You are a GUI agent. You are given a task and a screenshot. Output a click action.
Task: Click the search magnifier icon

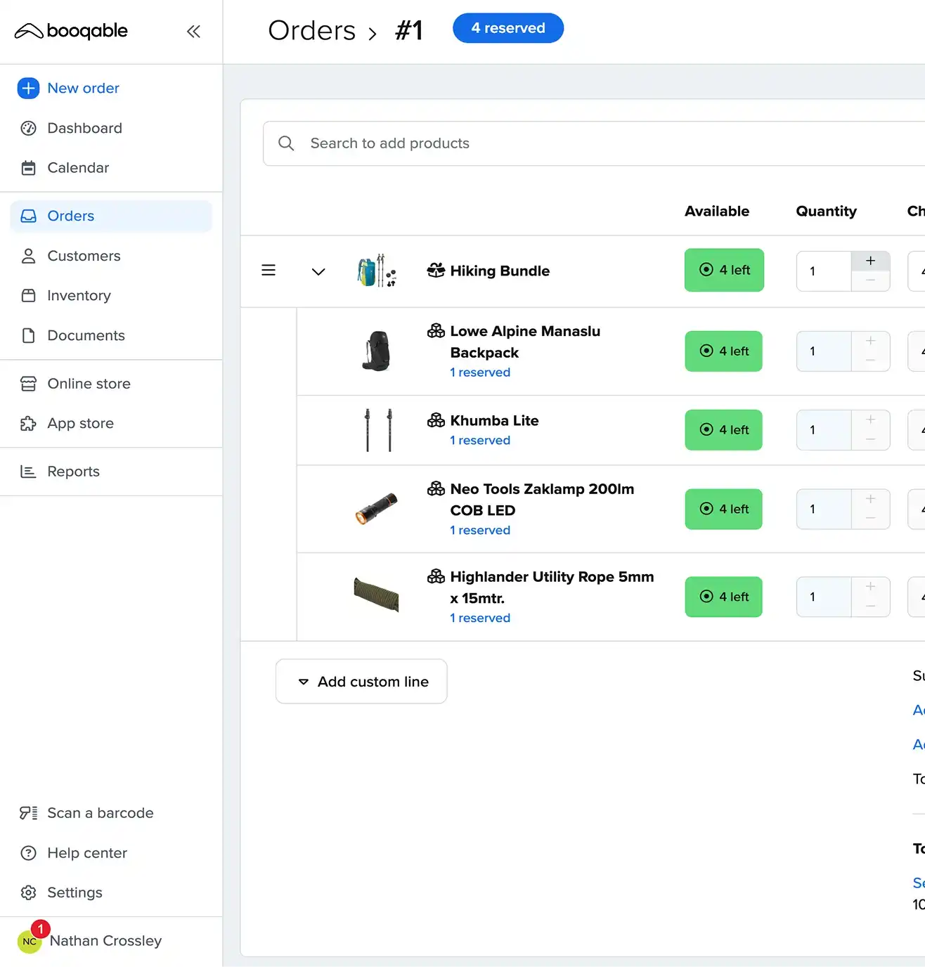tap(286, 143)
